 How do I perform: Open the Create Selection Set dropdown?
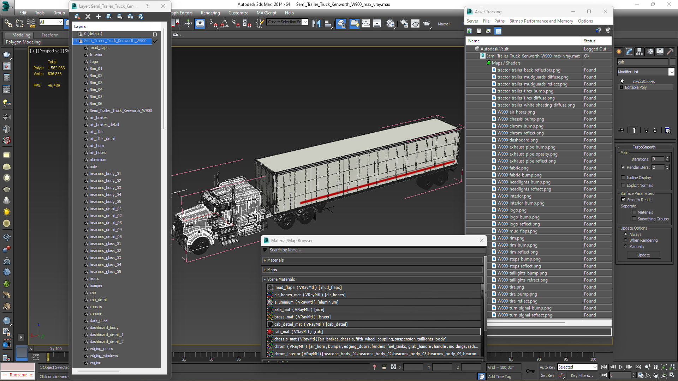coord(305,22)
